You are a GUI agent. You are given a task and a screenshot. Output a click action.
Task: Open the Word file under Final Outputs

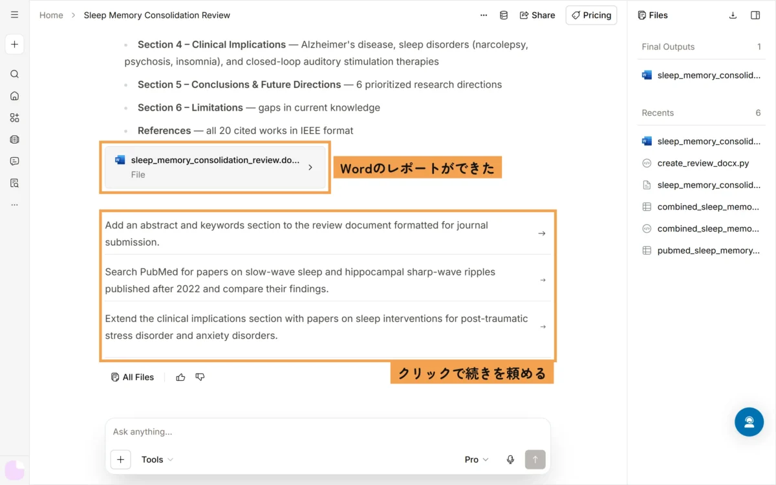701,75
